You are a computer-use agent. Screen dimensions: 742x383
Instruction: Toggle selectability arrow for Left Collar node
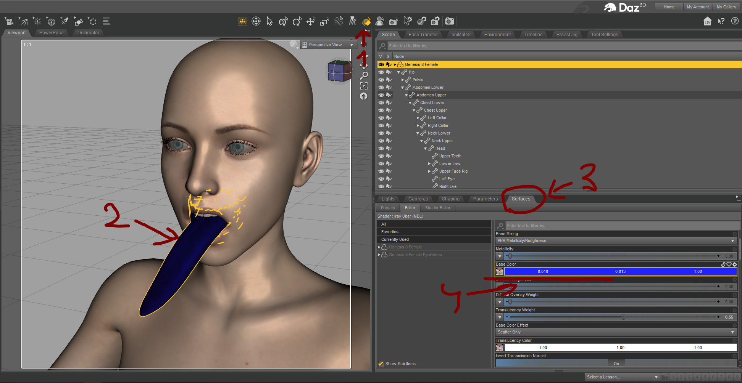389,118
